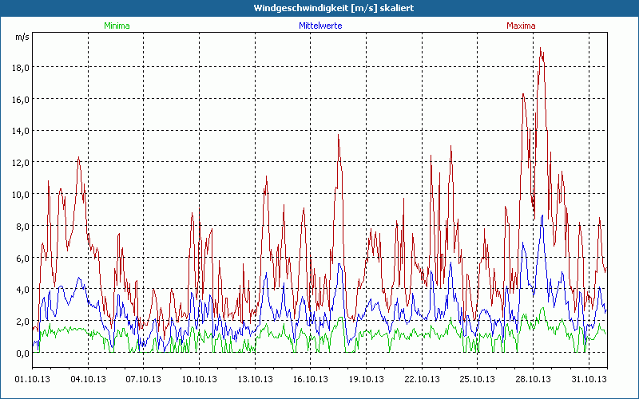Click the 14,0 y-axis value
Viewport: 639px width, 399px height.
pyautogui.click(x=22, y=131)
